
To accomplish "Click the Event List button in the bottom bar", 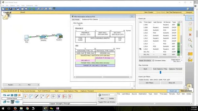I will click(173, 91).
